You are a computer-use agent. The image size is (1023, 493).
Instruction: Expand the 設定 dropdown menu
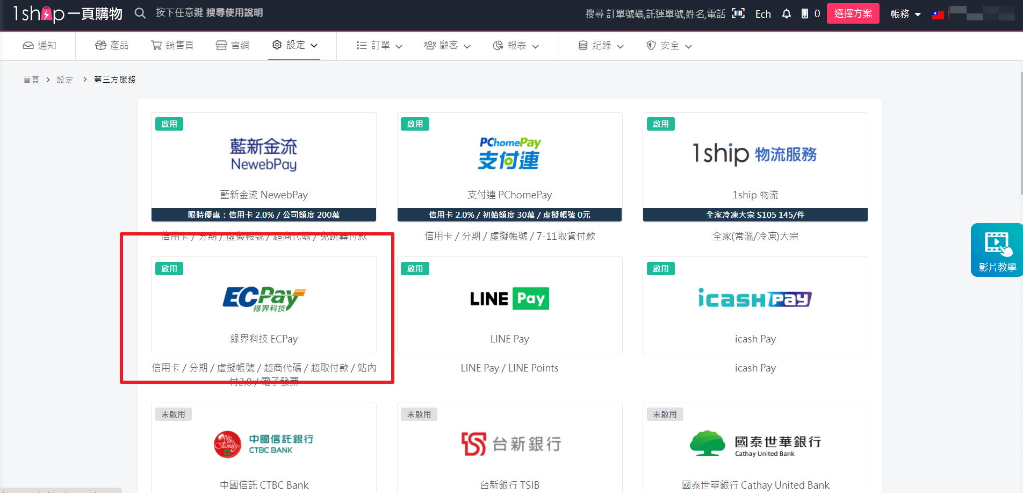294,45
